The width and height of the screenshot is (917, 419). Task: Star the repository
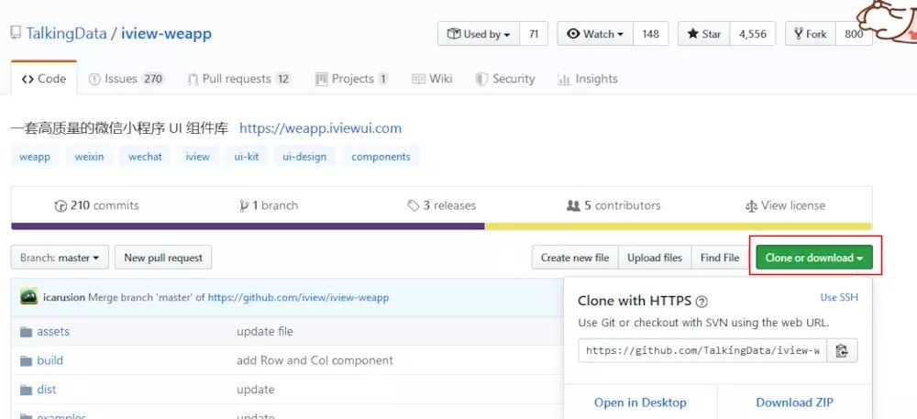(x=704, y=34)
